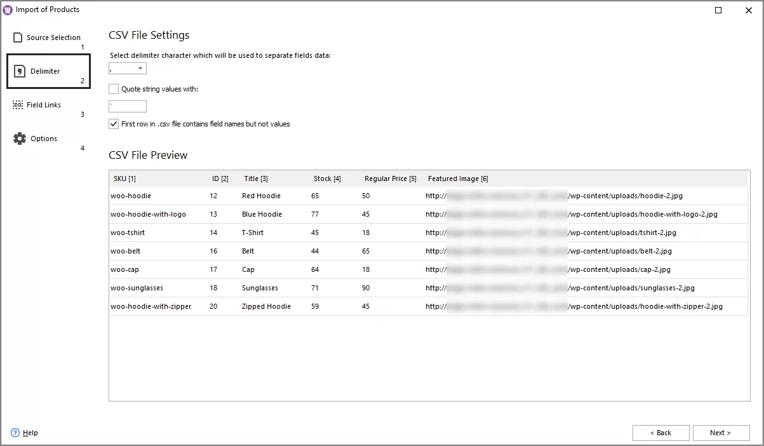Go to the Field Links step

43,104
